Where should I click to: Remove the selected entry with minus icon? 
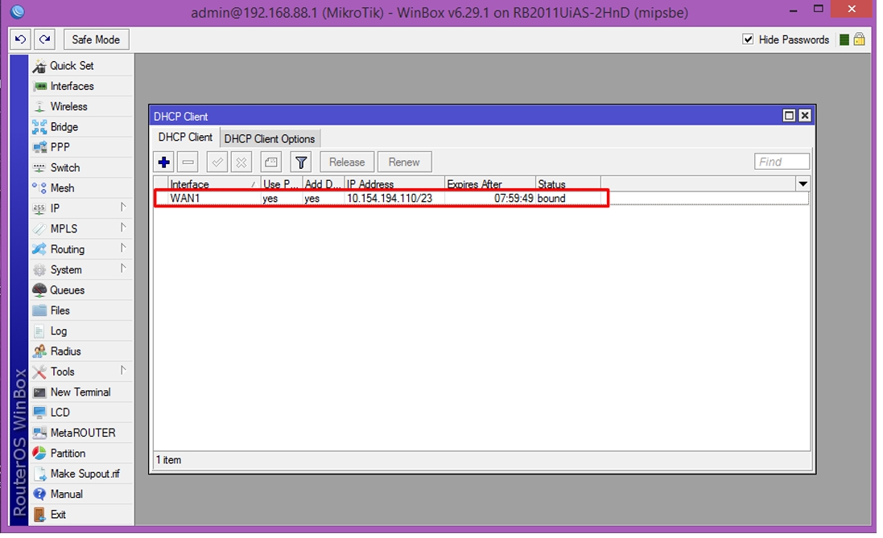(x=188, y=162)
